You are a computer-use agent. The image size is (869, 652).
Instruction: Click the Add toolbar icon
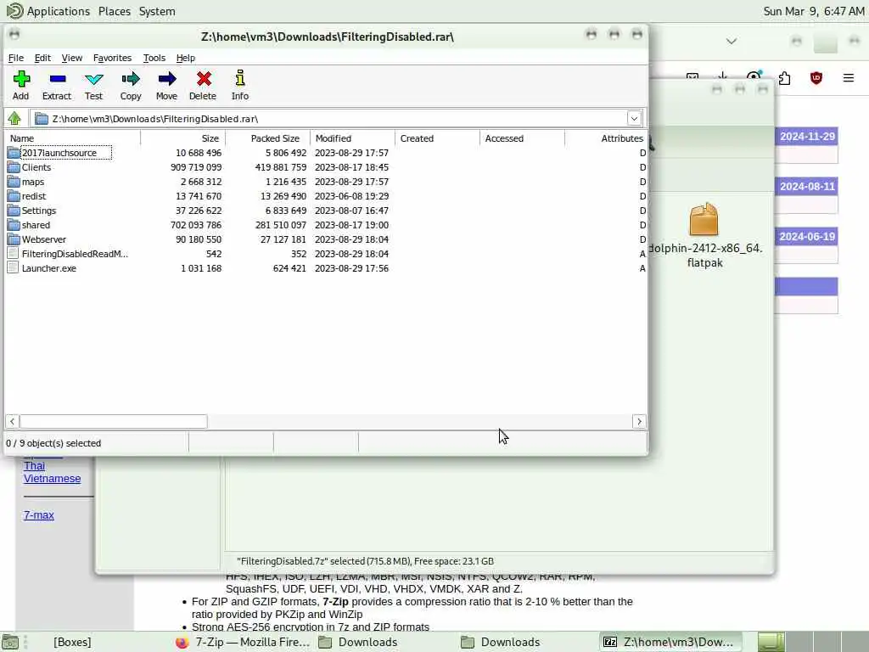(x=21, y=79)
